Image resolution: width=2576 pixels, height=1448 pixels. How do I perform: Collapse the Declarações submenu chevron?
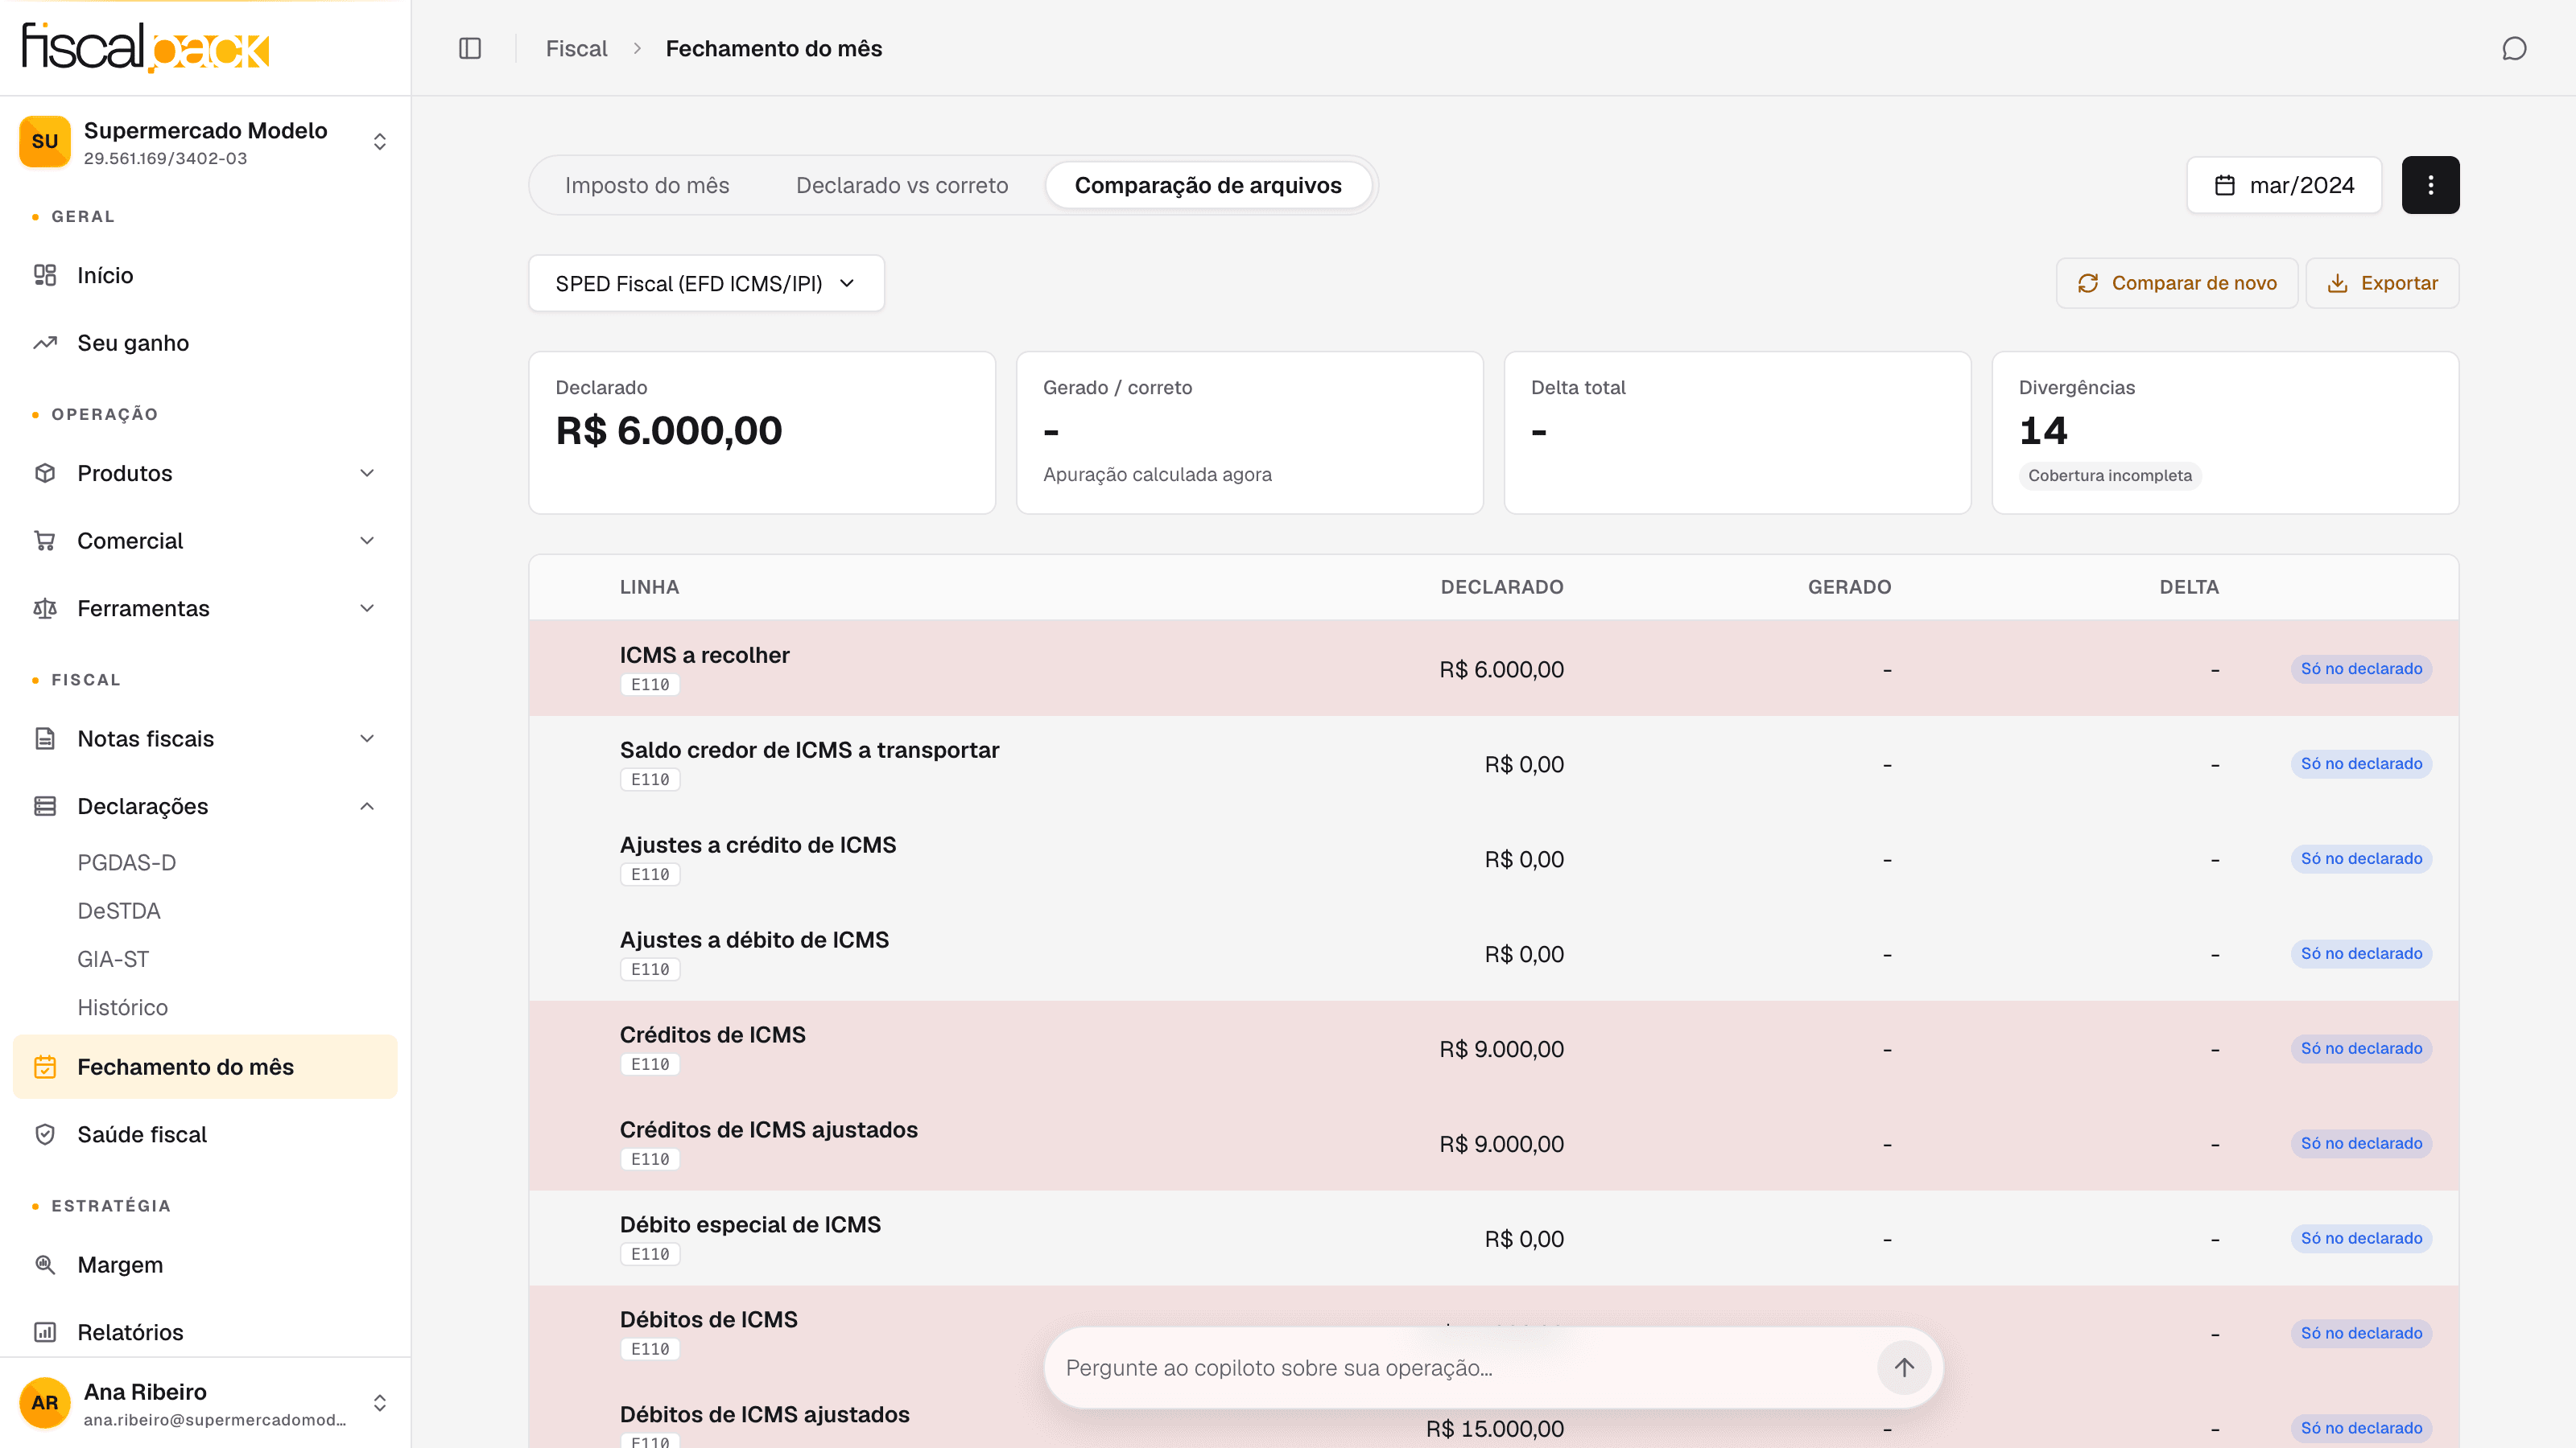[367, 805]
